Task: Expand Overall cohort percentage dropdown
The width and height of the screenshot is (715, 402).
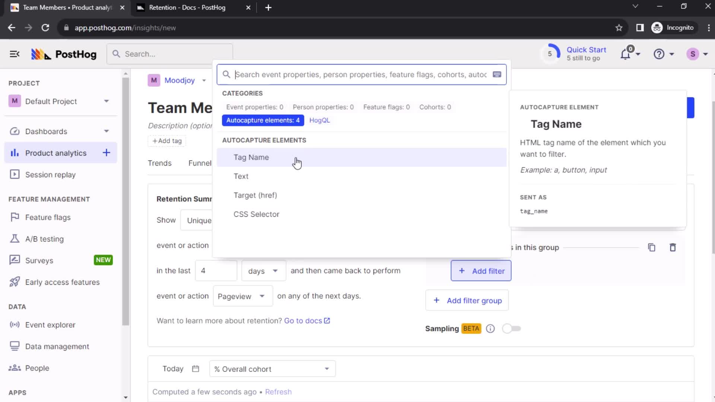Action: [327, 369]
